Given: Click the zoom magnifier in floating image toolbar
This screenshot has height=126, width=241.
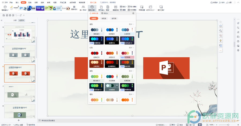Looking at the screenshot, I should (x=221, y=31).
